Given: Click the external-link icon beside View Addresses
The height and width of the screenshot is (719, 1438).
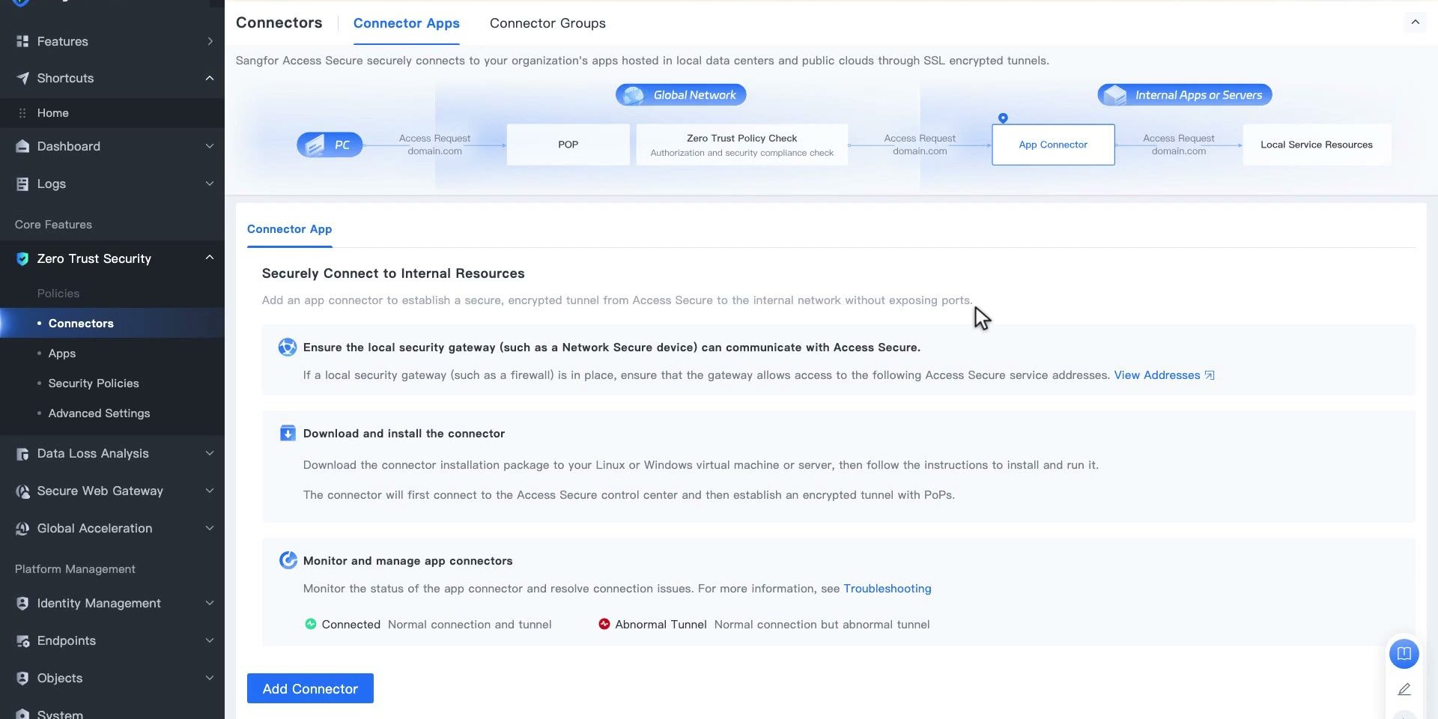Looking at the screenshot, I should click(x=1209, y=375).
